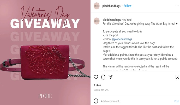Image resolution: width=180 pixels, height=105 pixels.
Task: Open the @plodehandbags mention link
Action: coord(122,39)
